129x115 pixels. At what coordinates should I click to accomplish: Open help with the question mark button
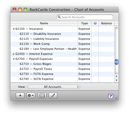111,96
